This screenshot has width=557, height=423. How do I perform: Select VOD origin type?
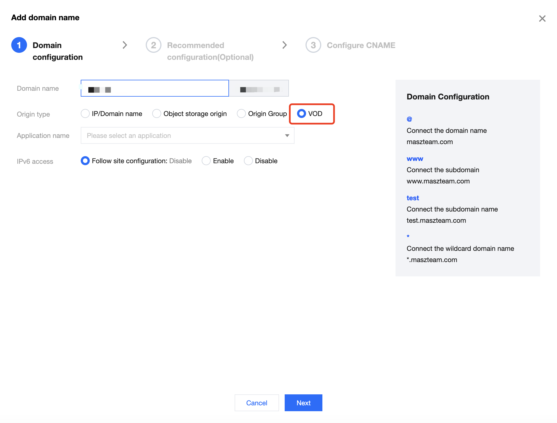tap(302, 113)
